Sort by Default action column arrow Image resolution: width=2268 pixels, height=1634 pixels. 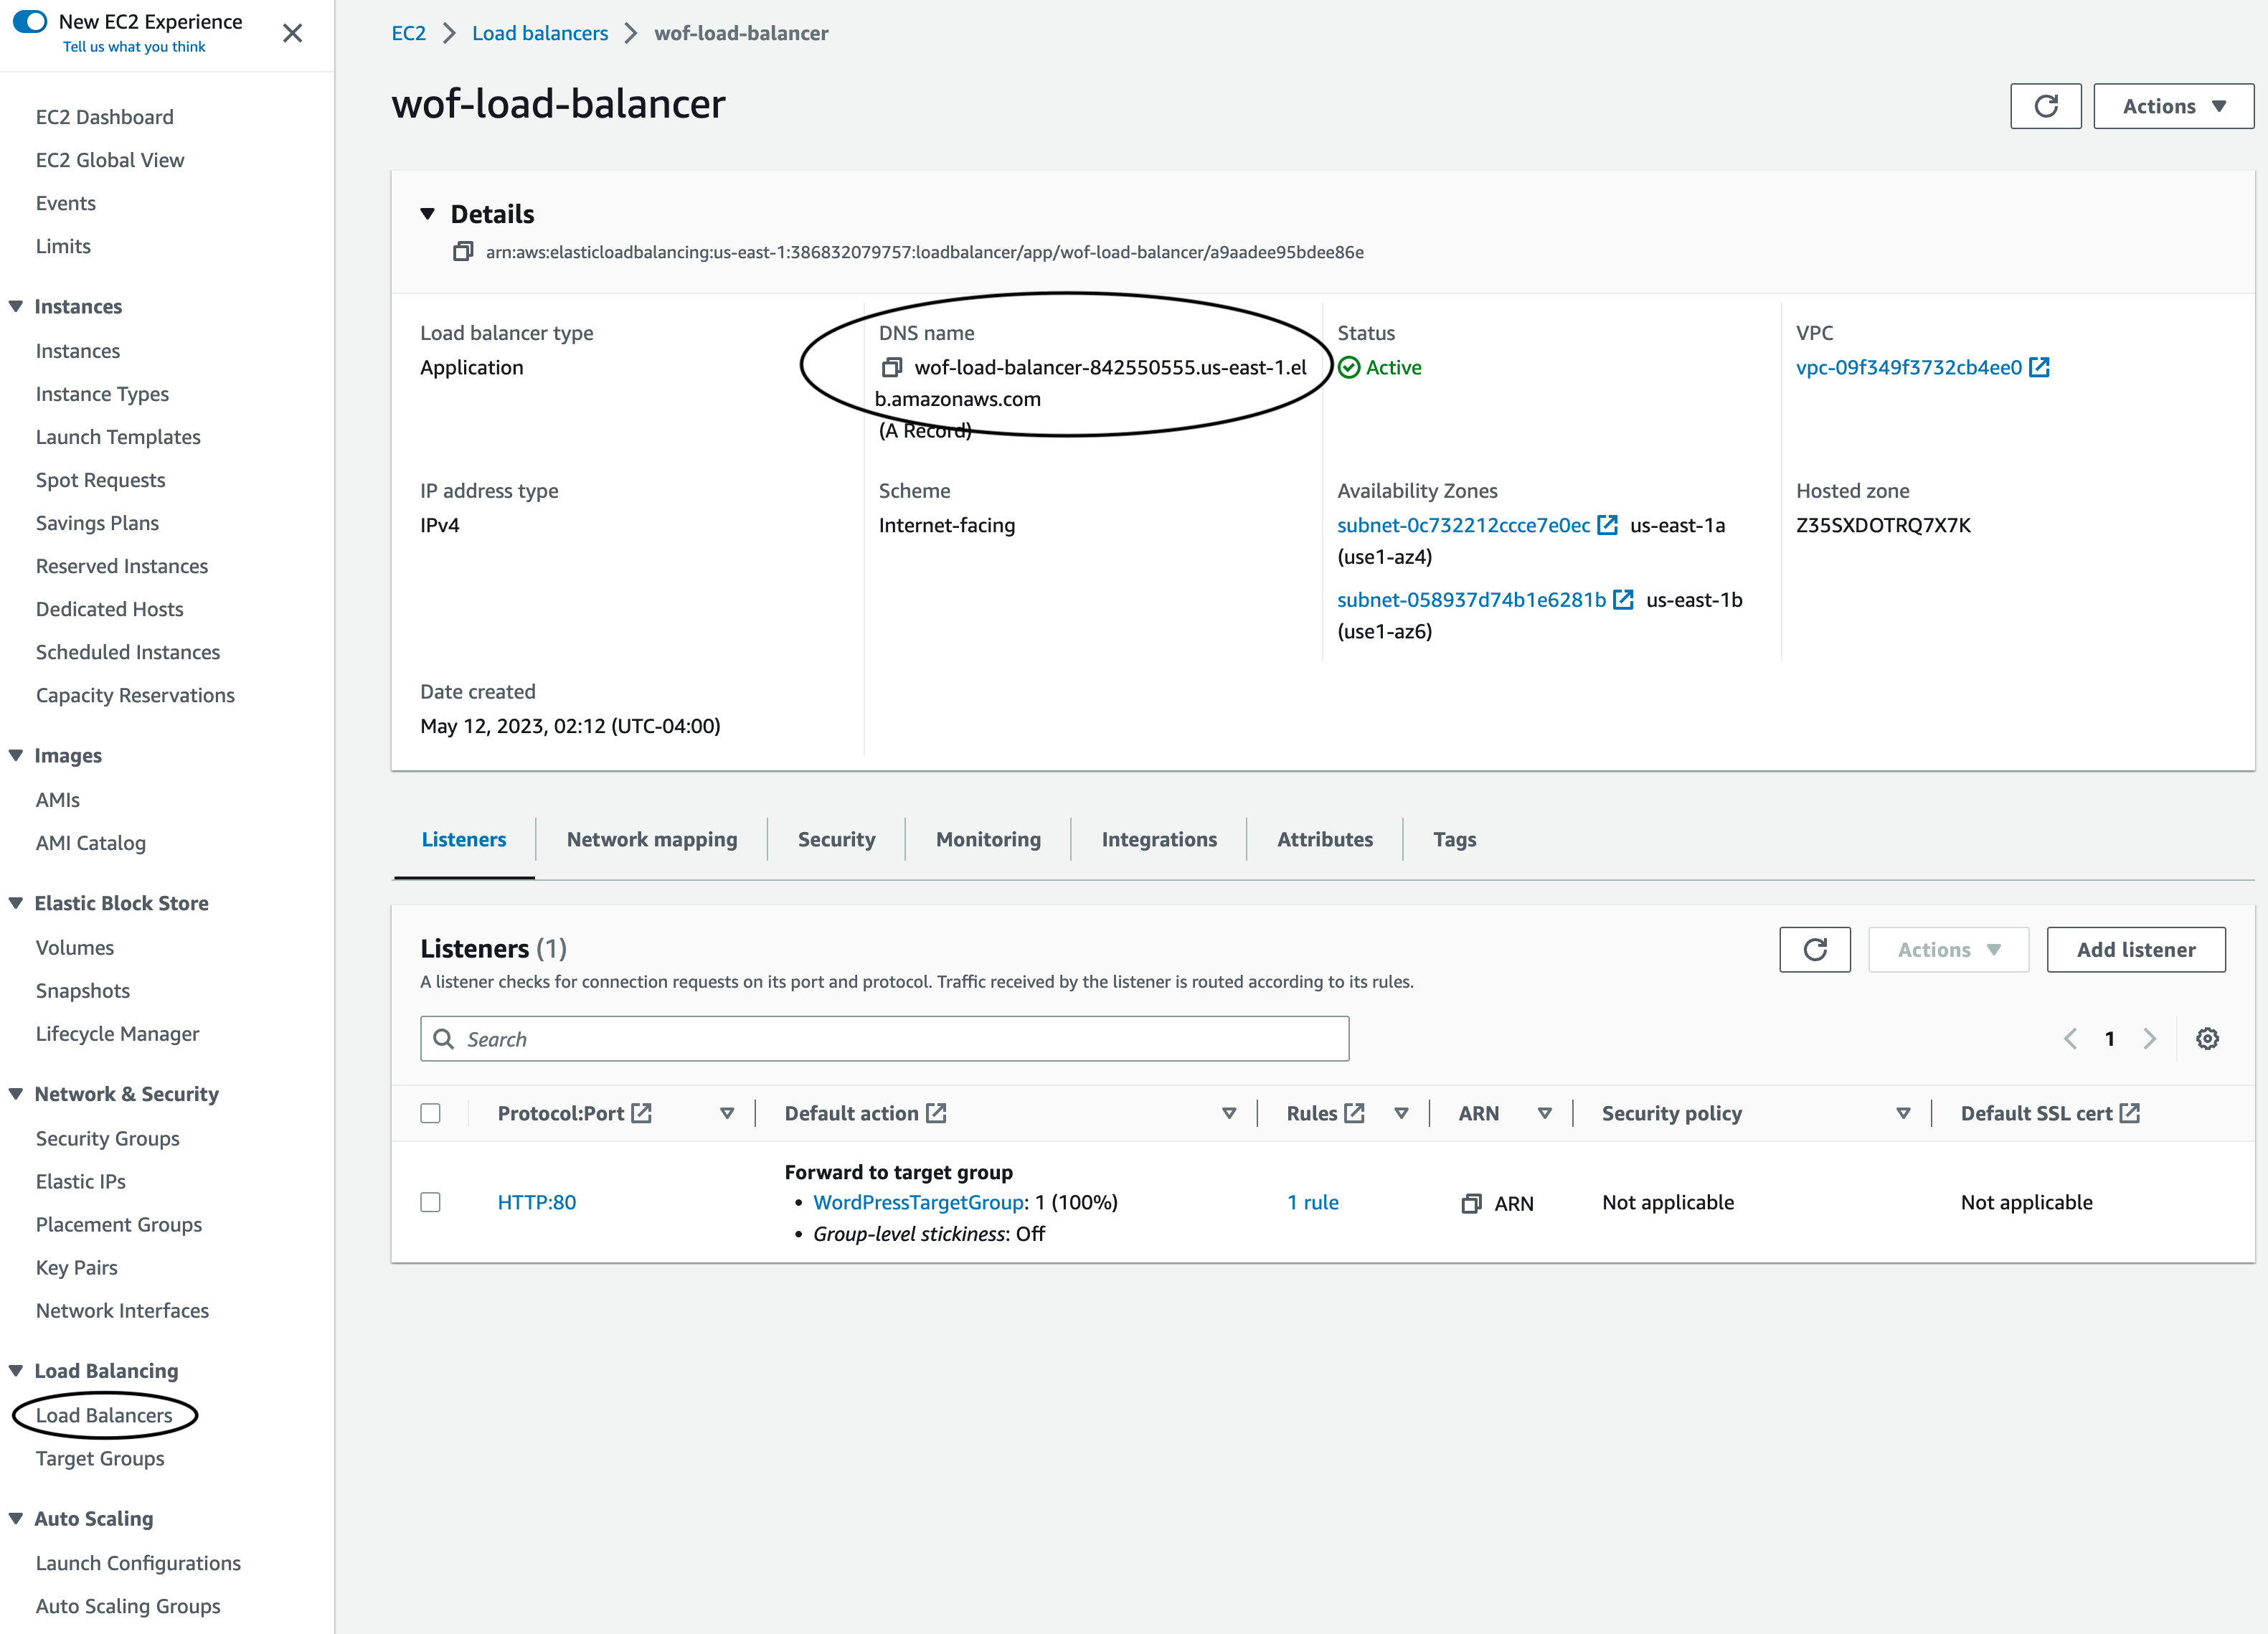point(1229,1113)
